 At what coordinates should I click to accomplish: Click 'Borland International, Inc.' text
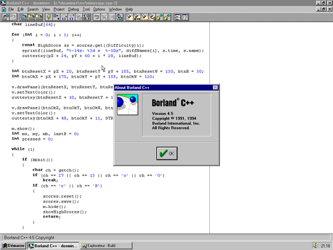176,123
